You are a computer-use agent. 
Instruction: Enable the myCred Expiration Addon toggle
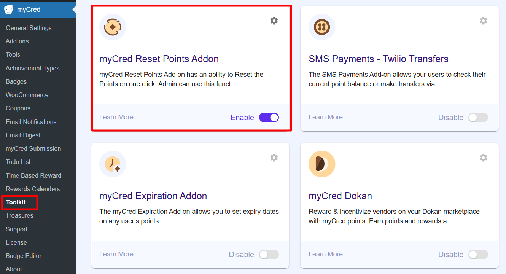click(269, 255)
